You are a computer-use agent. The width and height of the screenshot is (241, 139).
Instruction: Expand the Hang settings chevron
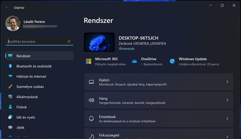[x=227, y=100]
